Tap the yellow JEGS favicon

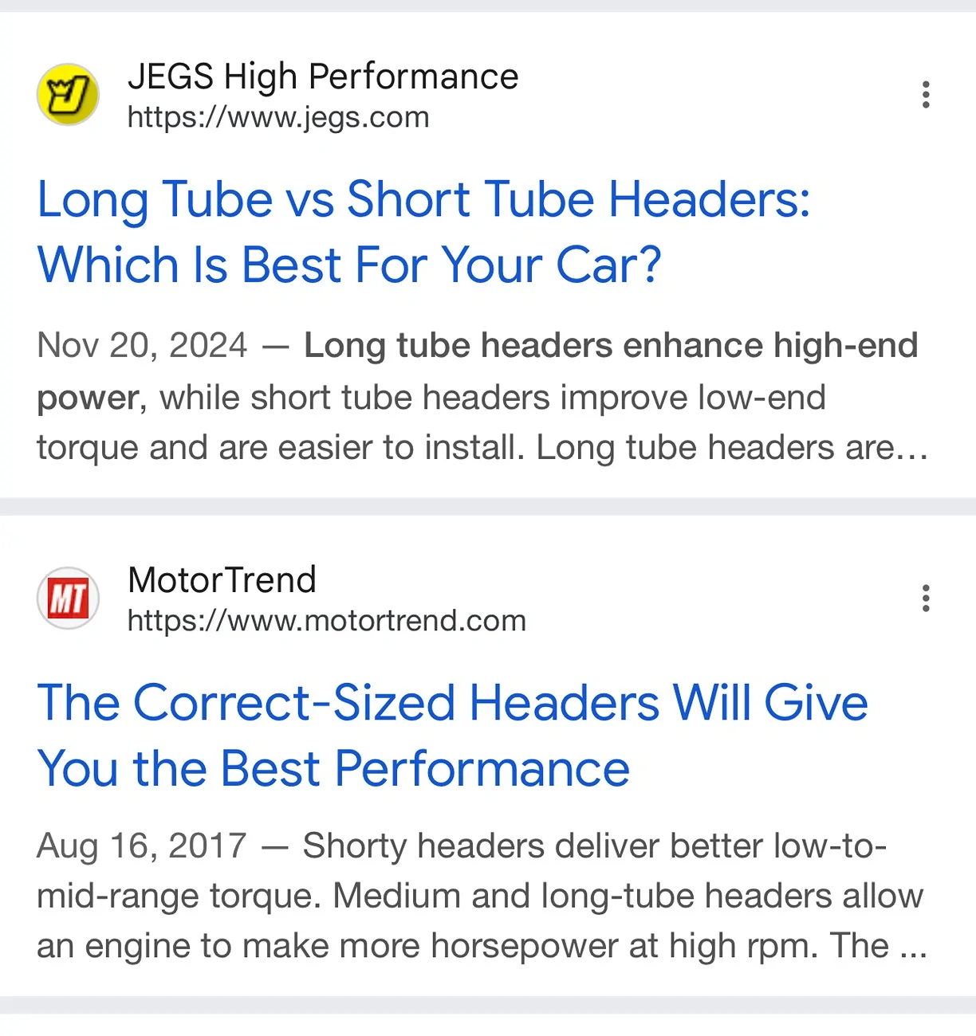pos(68,95)
